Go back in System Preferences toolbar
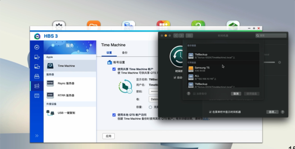Image resolution: width=295 pixels, height=149 pixels. [x=176, y=35]
